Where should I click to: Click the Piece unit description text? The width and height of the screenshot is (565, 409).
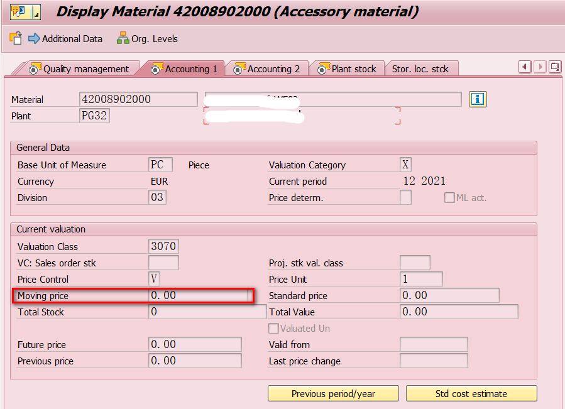(x=199, y=165)
